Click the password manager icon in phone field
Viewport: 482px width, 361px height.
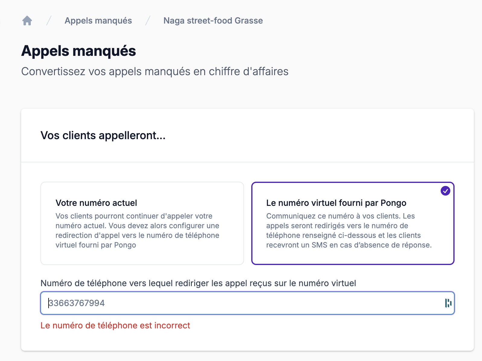(448, 303)
